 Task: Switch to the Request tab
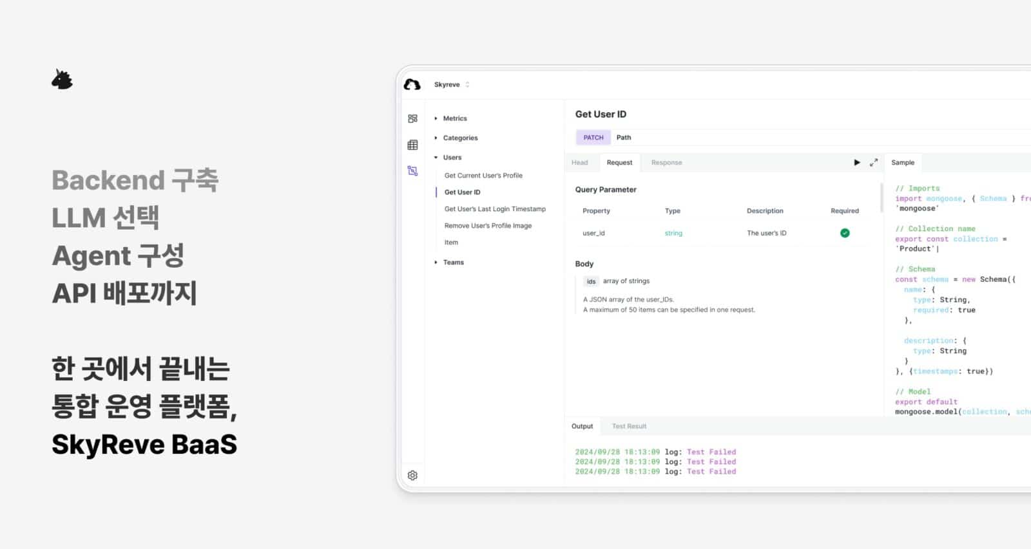pos(619,162)
